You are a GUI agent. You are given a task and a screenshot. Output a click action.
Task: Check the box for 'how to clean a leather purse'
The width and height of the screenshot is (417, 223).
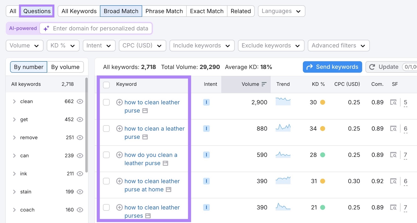click(106, 129)
